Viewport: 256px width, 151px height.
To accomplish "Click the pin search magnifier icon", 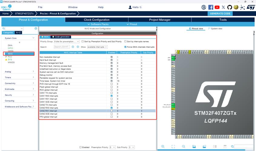I will [232, 146].
